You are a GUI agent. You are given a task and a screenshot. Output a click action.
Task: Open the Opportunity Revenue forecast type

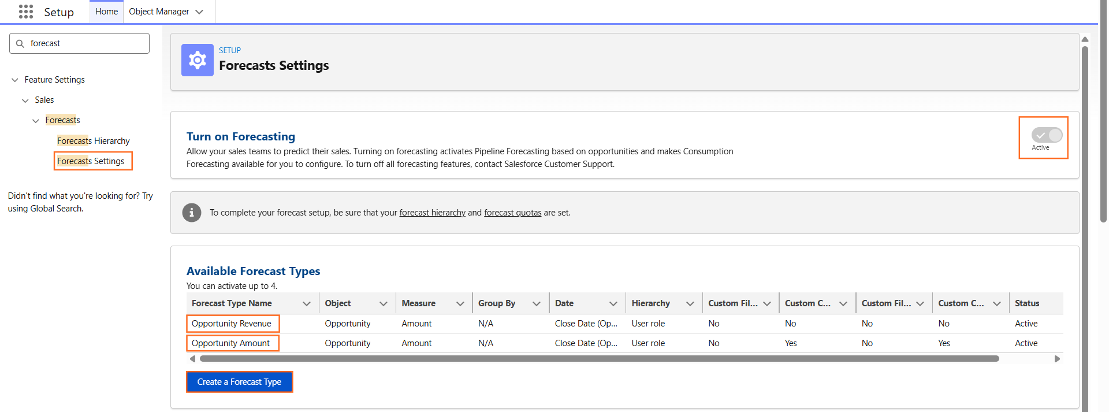[x=232, y=324]
